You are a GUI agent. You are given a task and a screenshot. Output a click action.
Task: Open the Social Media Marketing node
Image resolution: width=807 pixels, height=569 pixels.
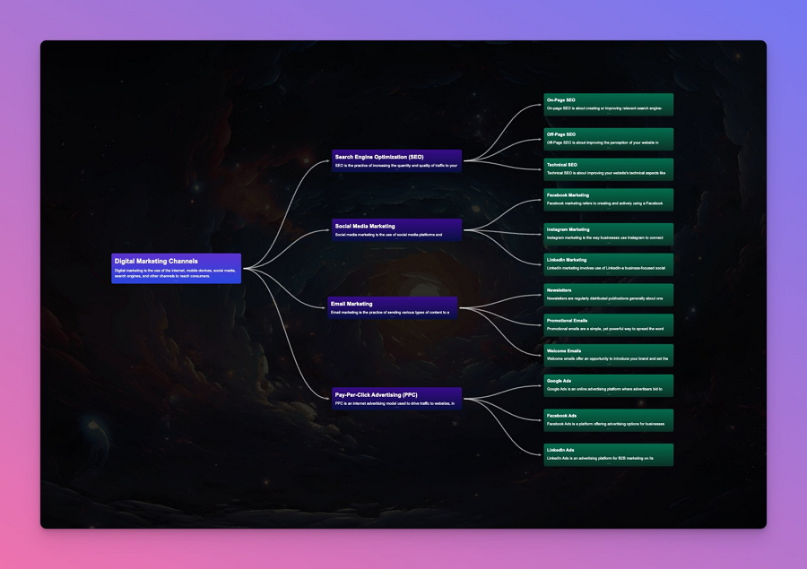(397, 230)
